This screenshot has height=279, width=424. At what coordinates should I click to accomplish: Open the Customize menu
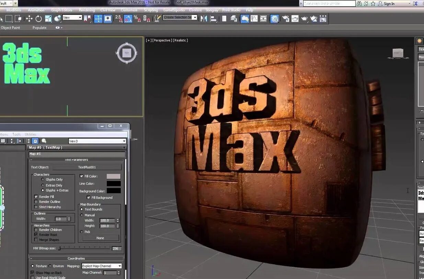(129, 10)
